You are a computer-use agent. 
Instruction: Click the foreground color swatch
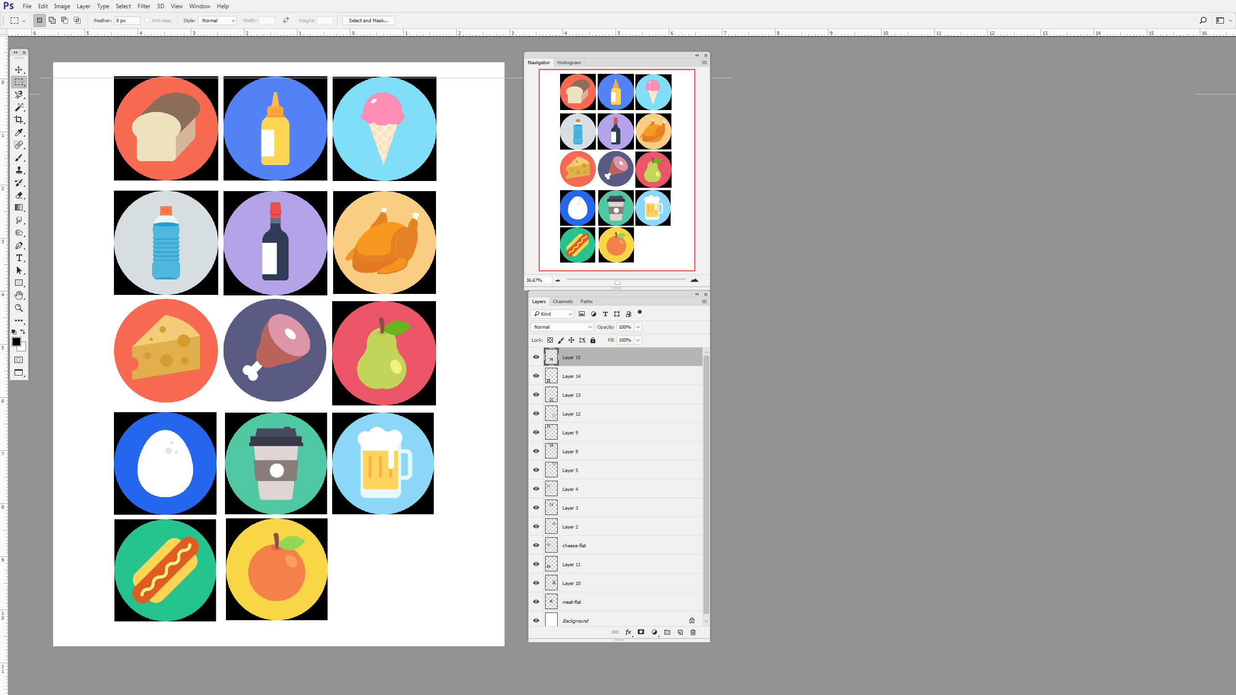click(x=16, y=342)
